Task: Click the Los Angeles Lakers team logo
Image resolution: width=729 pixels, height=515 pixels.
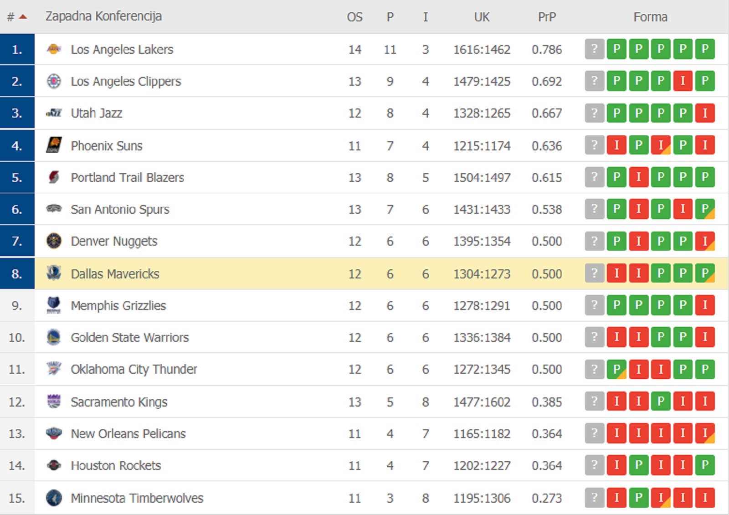Action: click(x=54, y=49)
